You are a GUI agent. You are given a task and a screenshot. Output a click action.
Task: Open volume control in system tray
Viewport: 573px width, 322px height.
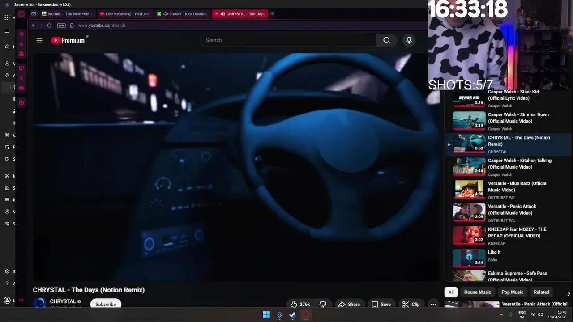click(540, 315)
